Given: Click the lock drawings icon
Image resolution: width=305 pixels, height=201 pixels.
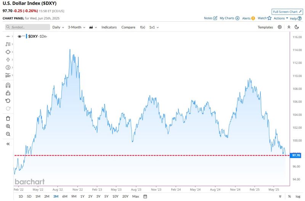Looking at the screenshot, I should click(x=8, y=93).
